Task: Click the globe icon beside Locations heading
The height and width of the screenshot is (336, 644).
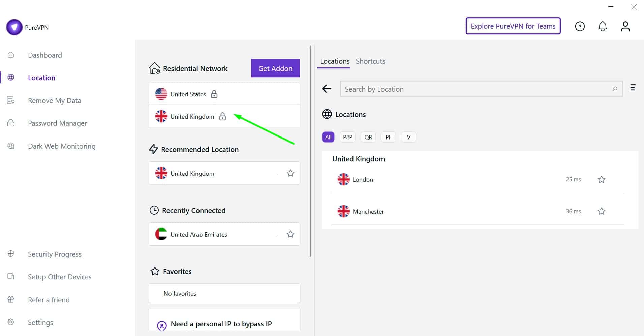Action: coord(327,114)
